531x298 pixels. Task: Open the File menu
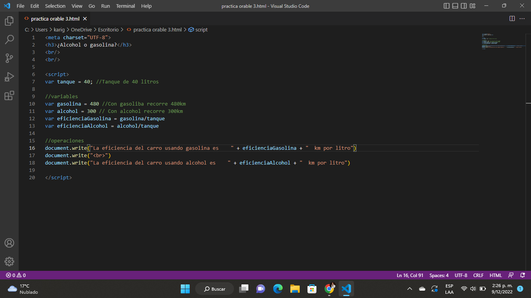(x=21, y=6)
